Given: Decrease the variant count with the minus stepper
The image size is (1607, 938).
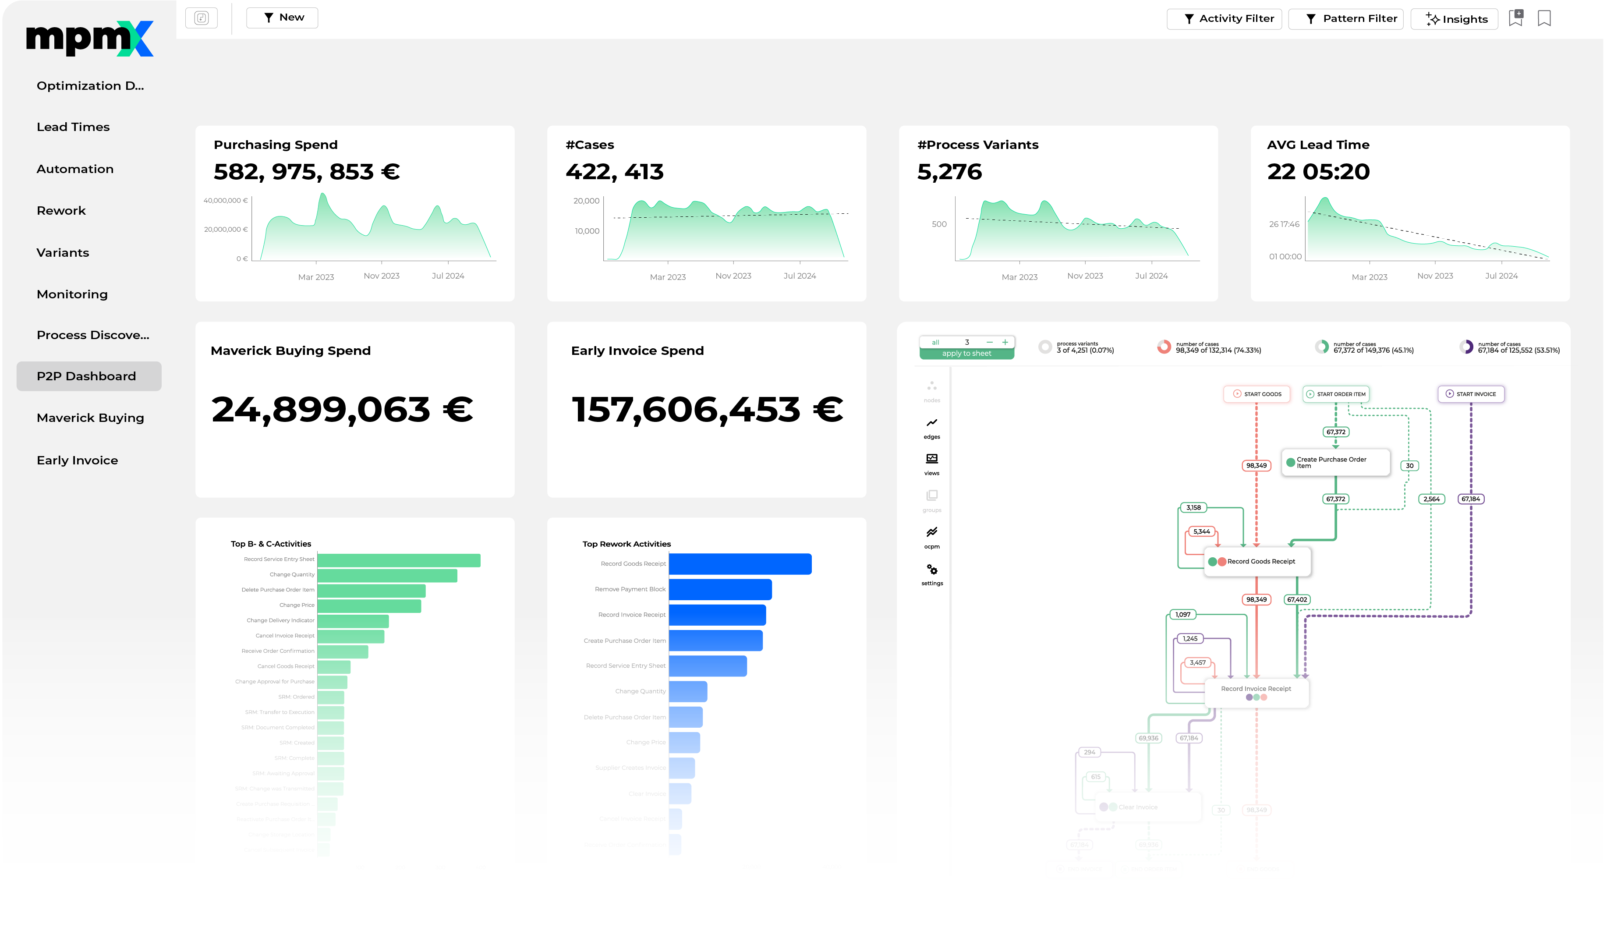Looking at the screenshot, I should [989, 342].
